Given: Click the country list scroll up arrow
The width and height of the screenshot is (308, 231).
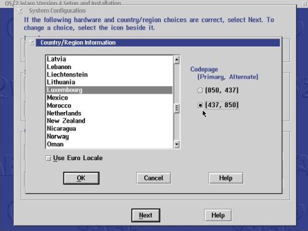Looking at the screenshot, I should tap(176, 60).
